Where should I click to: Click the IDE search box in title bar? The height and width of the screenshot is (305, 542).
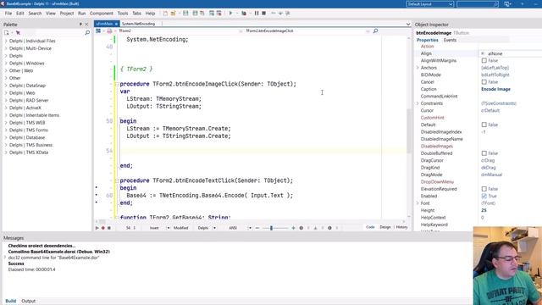[478, 4]
